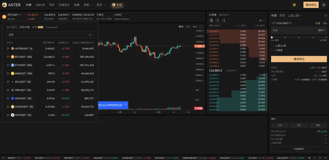Star the DOTUSDT contract row
Screen dimensions: 329x160
coord(8,115)
